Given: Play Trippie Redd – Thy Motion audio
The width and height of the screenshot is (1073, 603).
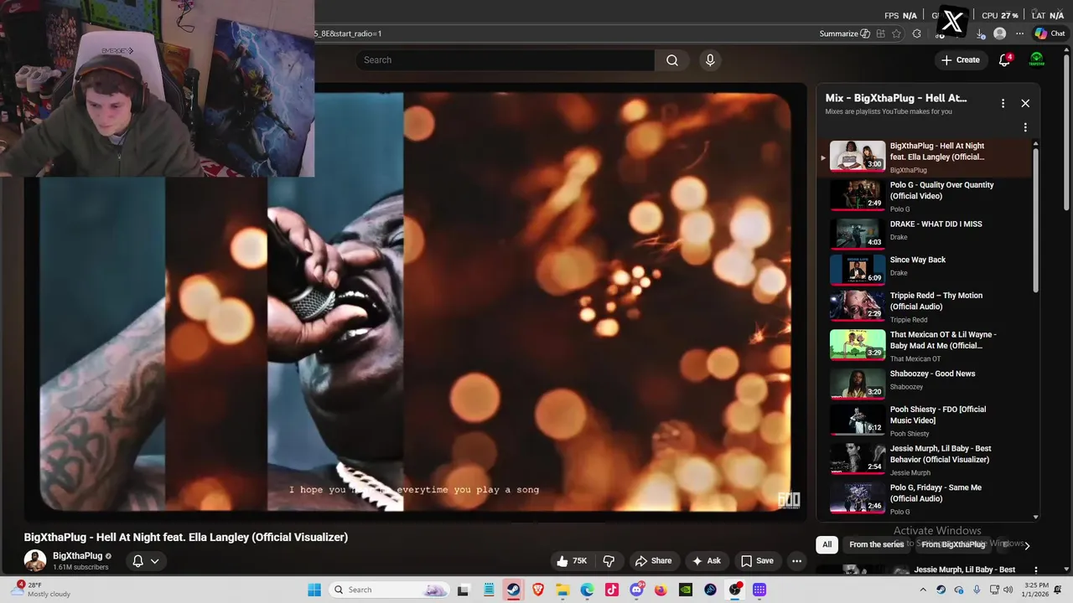Looking at the screenshot, I should click(x=925, y=307).
